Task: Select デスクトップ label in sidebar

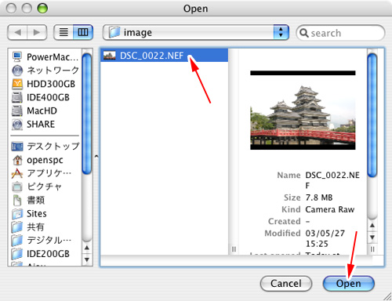Action: (53, 147)
